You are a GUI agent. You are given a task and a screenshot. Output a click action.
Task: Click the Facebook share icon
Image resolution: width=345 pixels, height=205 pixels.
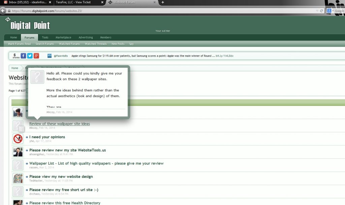click(x=23, y=56)
